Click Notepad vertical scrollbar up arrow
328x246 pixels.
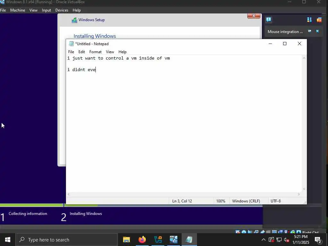click(304, 58)
